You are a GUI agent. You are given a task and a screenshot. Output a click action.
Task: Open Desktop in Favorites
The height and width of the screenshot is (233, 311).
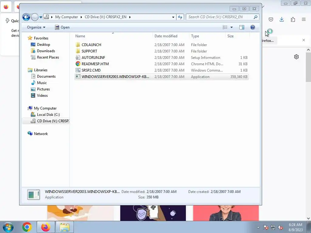pos(43,45)
